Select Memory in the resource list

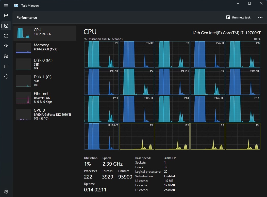(x=45, y=48)
